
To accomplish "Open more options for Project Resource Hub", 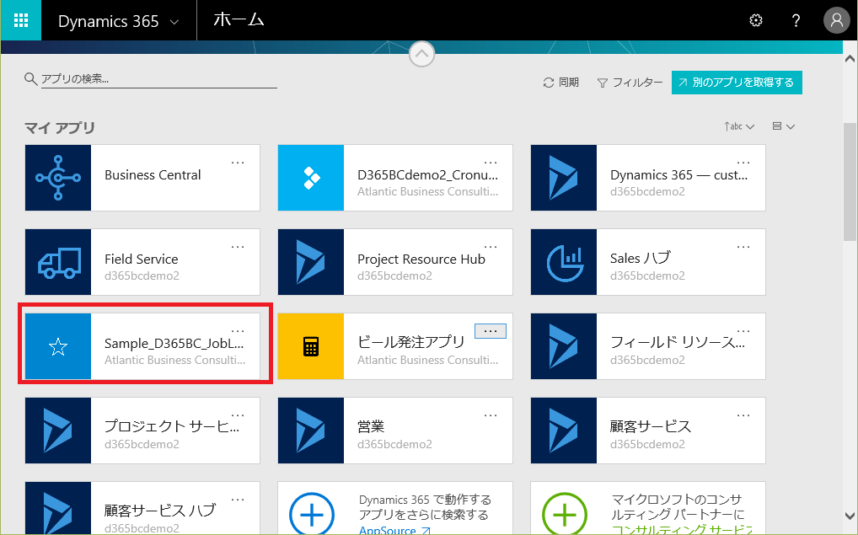I will 491,247.
